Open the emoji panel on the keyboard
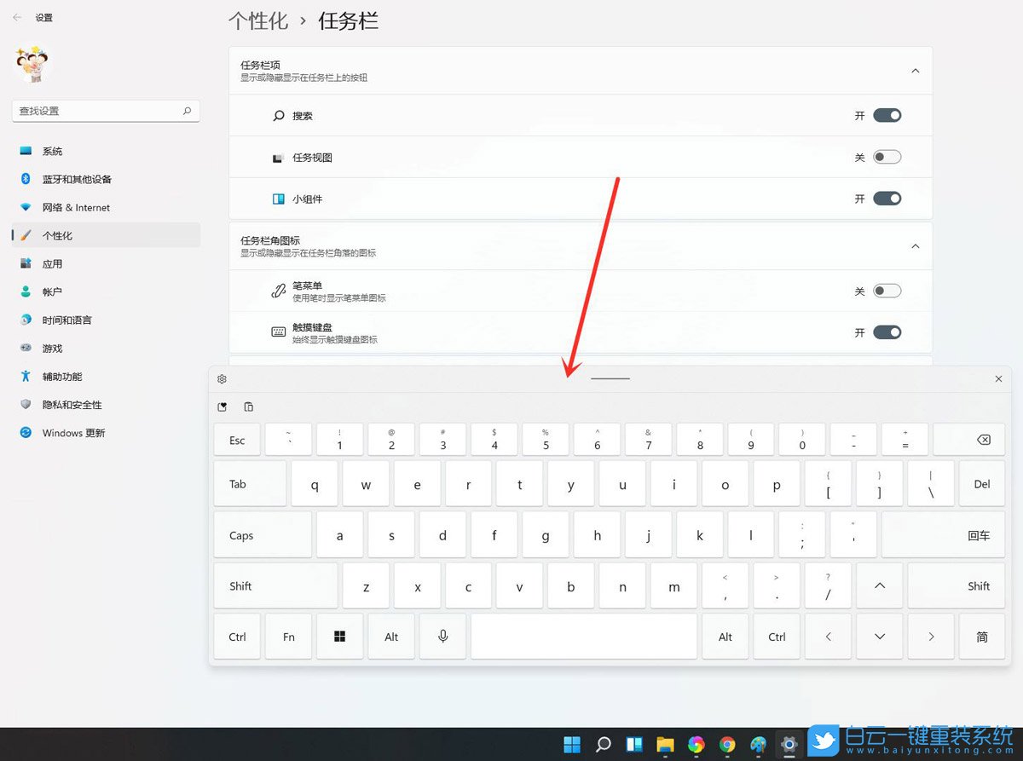The image size is (1023, 761). 222,406
